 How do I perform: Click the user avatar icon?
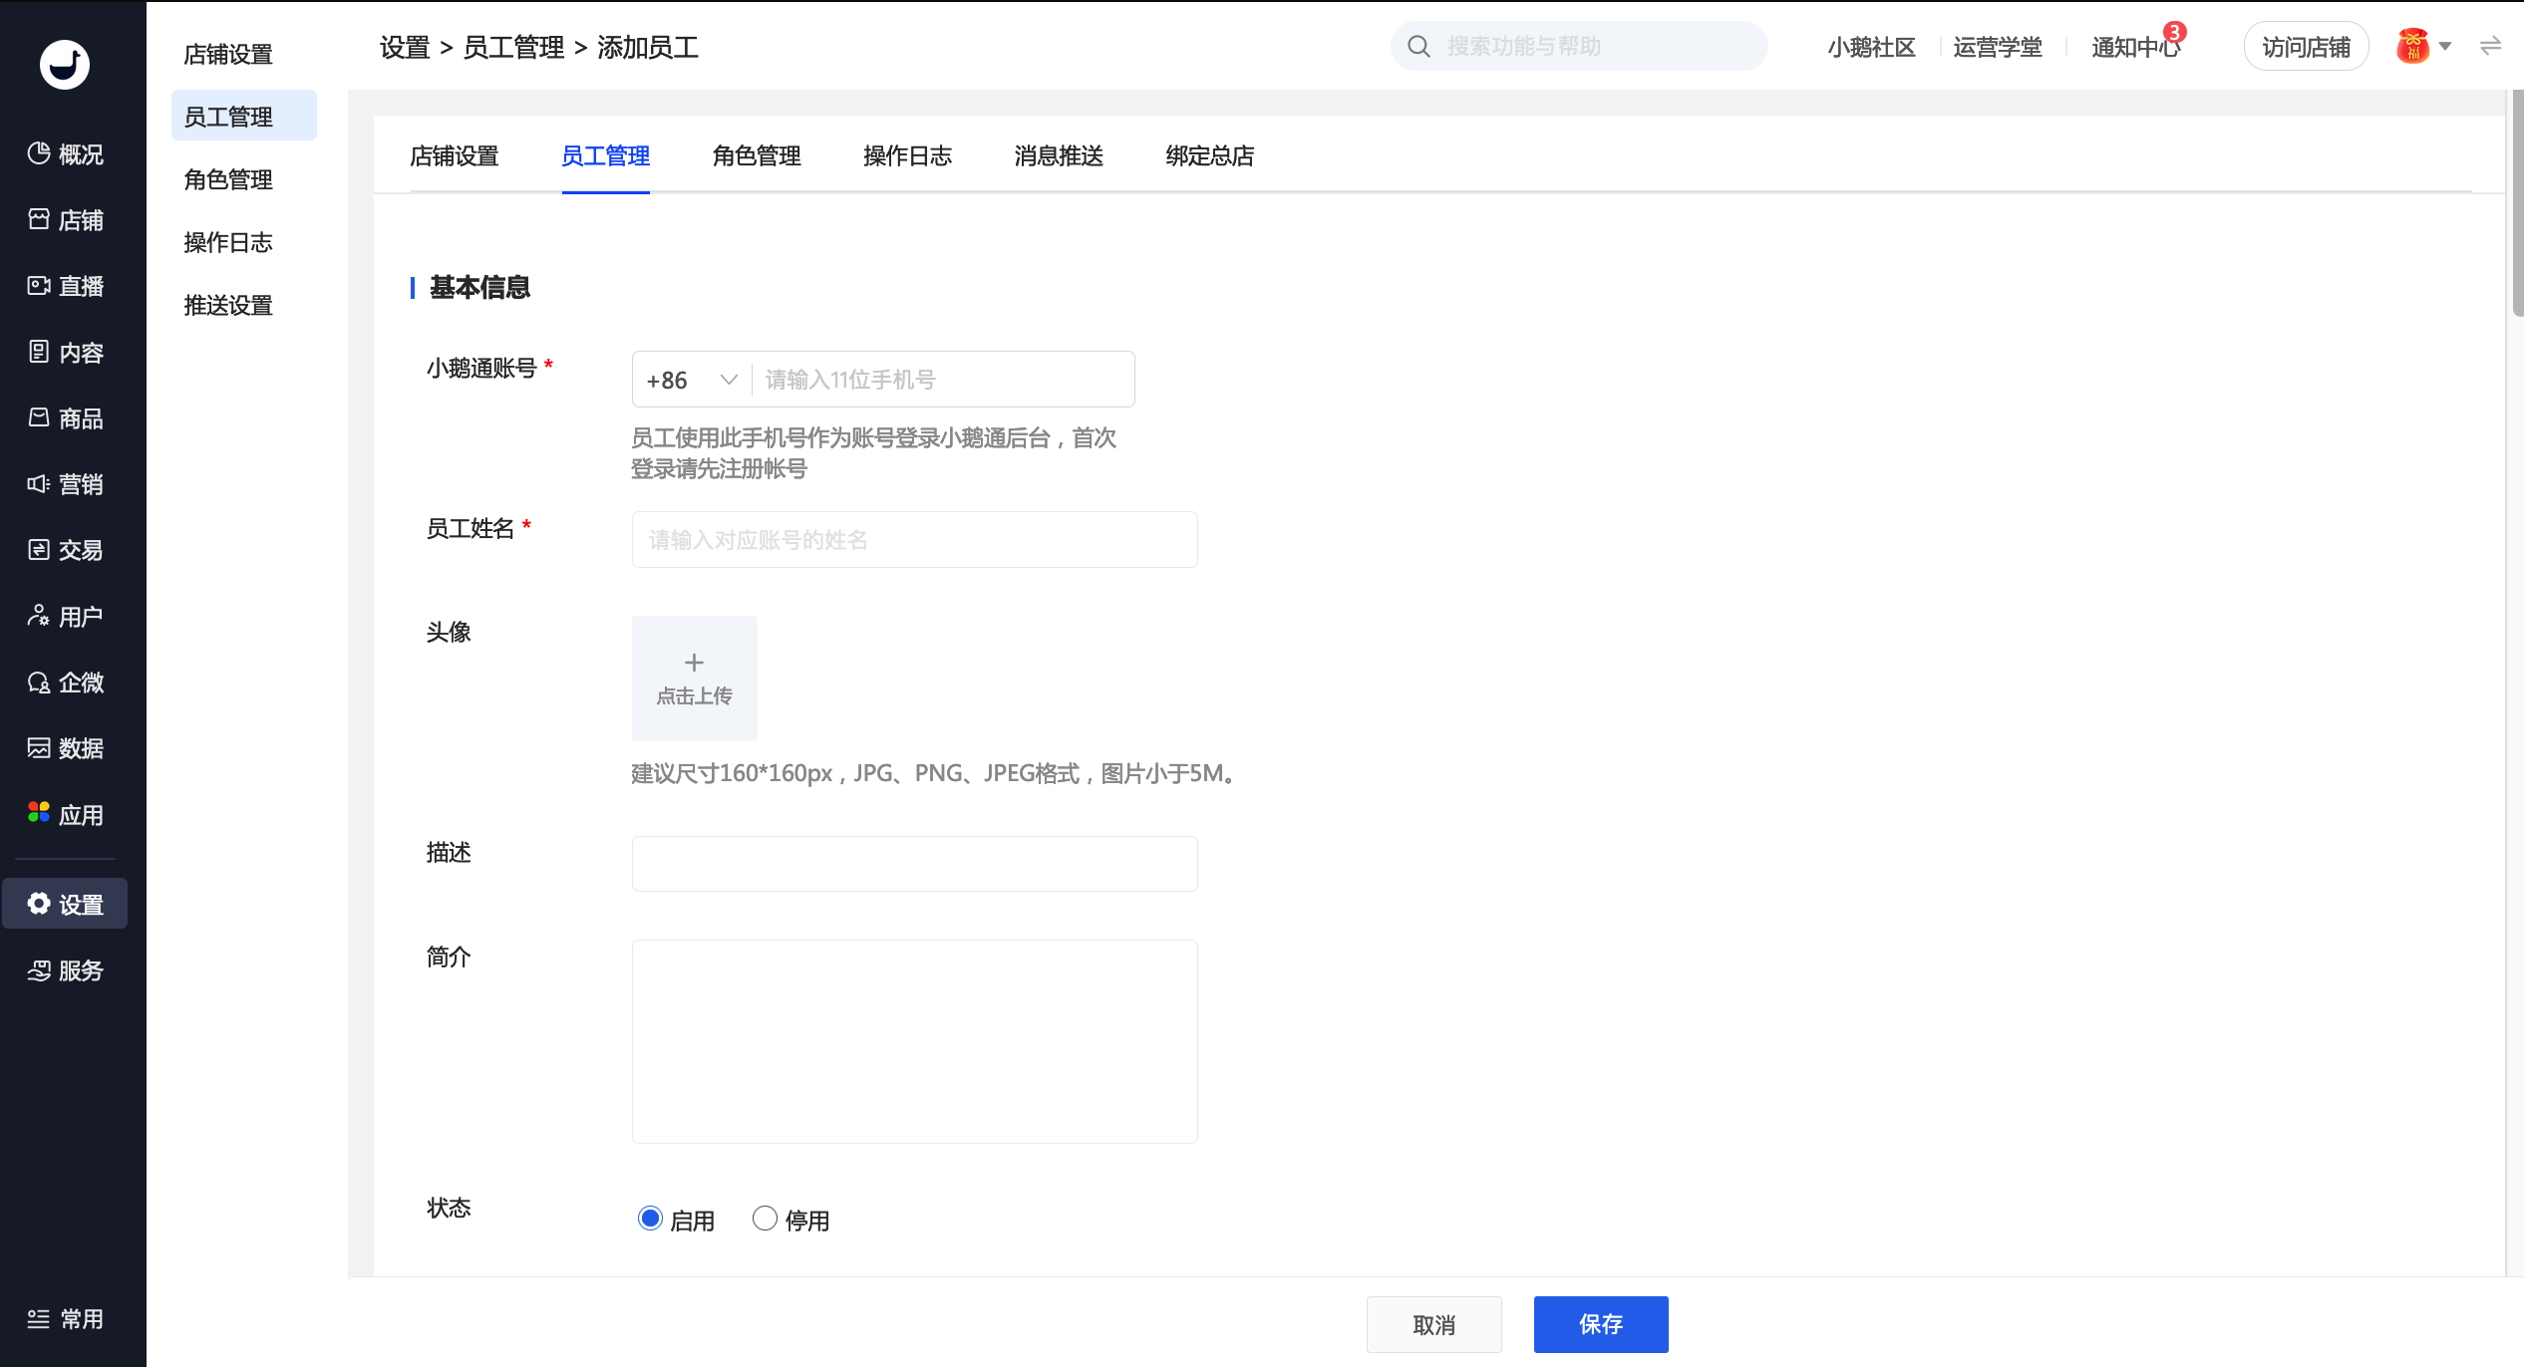coord(2412,46)
